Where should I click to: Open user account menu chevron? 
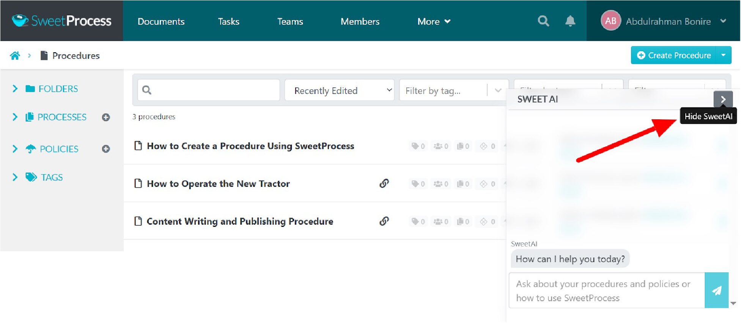click(723, 21)
